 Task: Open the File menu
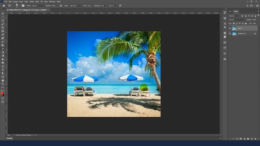coord(6,2)
